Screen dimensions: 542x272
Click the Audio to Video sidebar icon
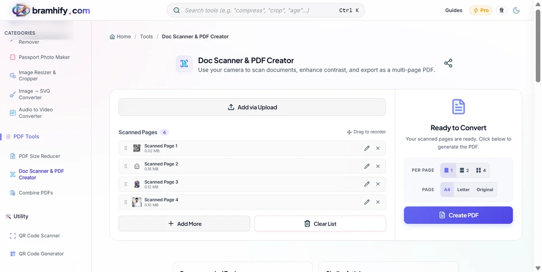13,113
